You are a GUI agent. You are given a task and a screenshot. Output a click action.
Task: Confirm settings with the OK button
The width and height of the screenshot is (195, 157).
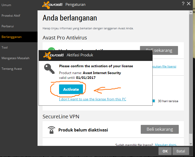click(x=165, y=151)
